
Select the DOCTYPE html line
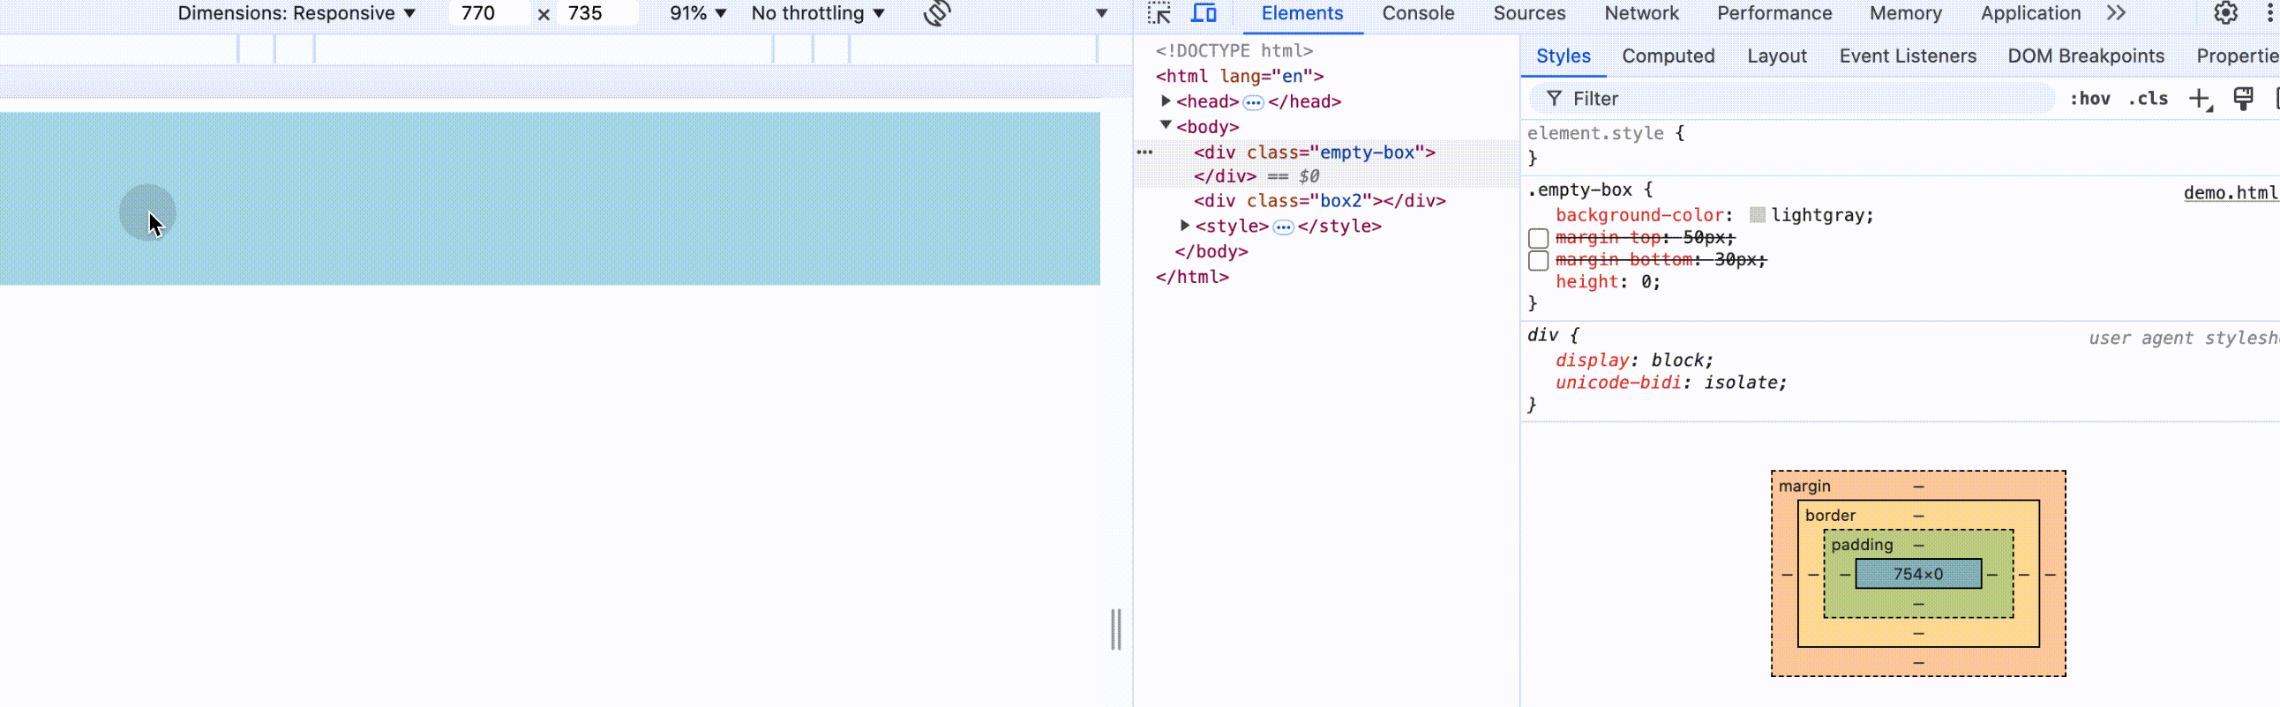click(1234, 51)
